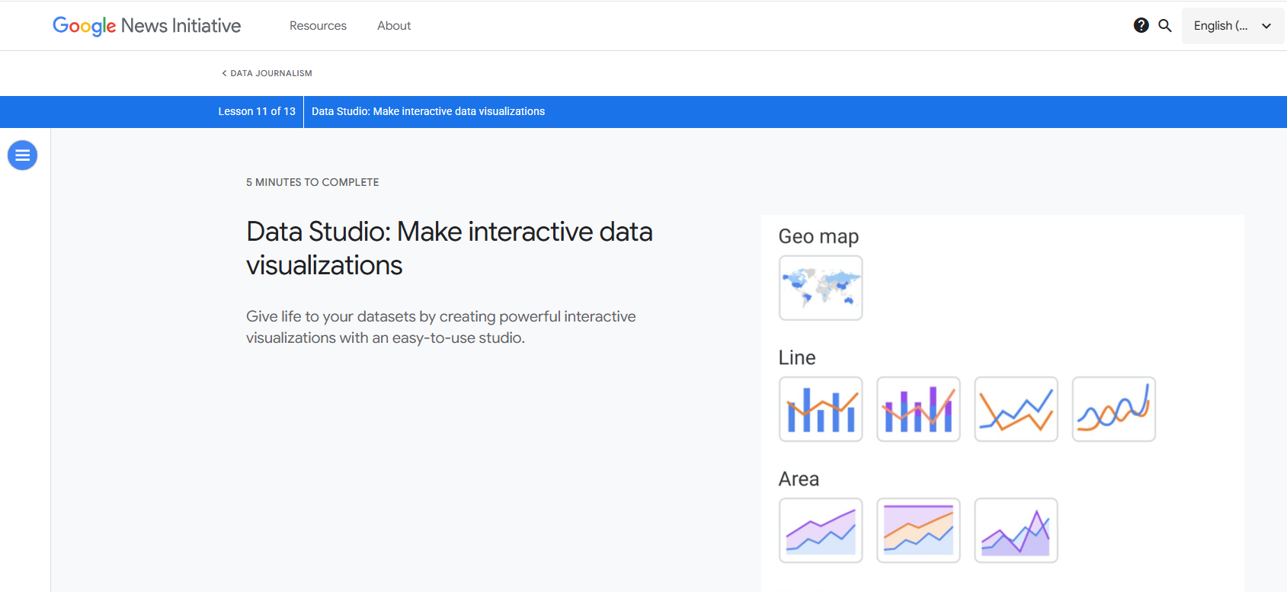Open the About menu

394,26
